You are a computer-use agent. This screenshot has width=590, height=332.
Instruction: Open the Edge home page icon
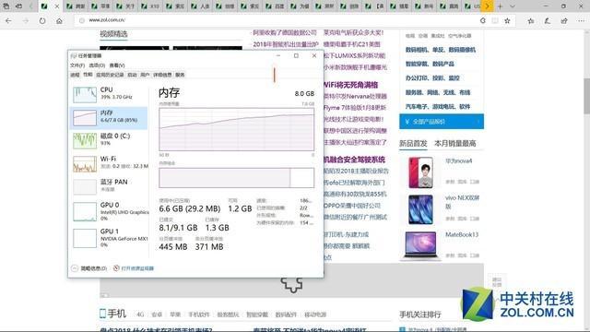(x=59, y=20)
